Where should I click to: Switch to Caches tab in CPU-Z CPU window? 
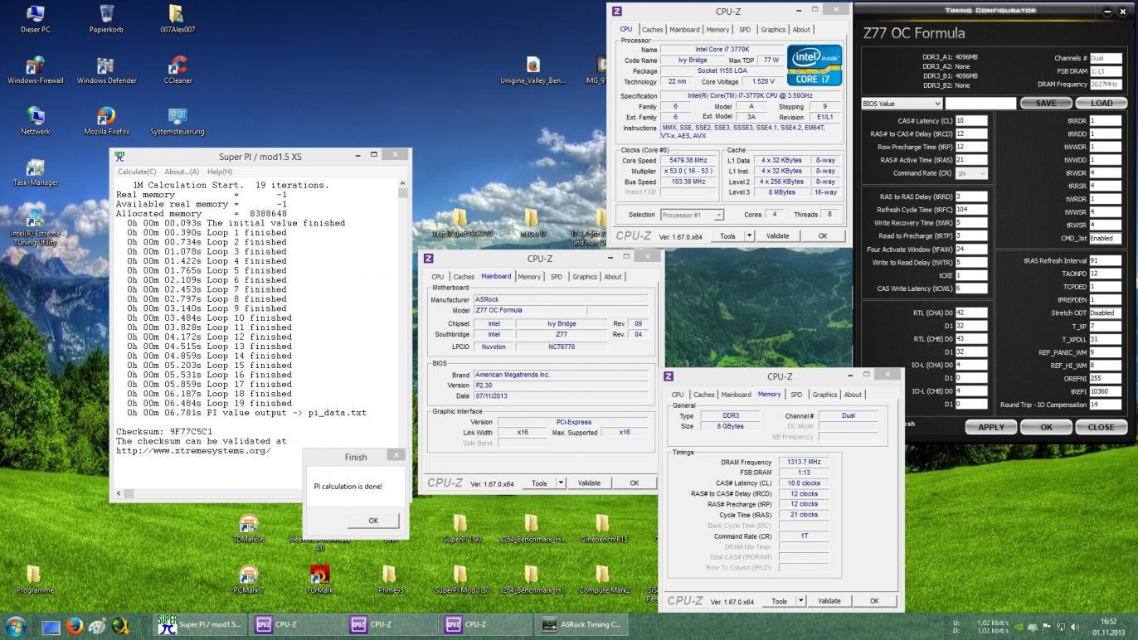(x=653, y=30)
